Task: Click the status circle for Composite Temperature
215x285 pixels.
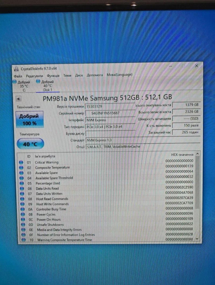Action: click(21, 168)
